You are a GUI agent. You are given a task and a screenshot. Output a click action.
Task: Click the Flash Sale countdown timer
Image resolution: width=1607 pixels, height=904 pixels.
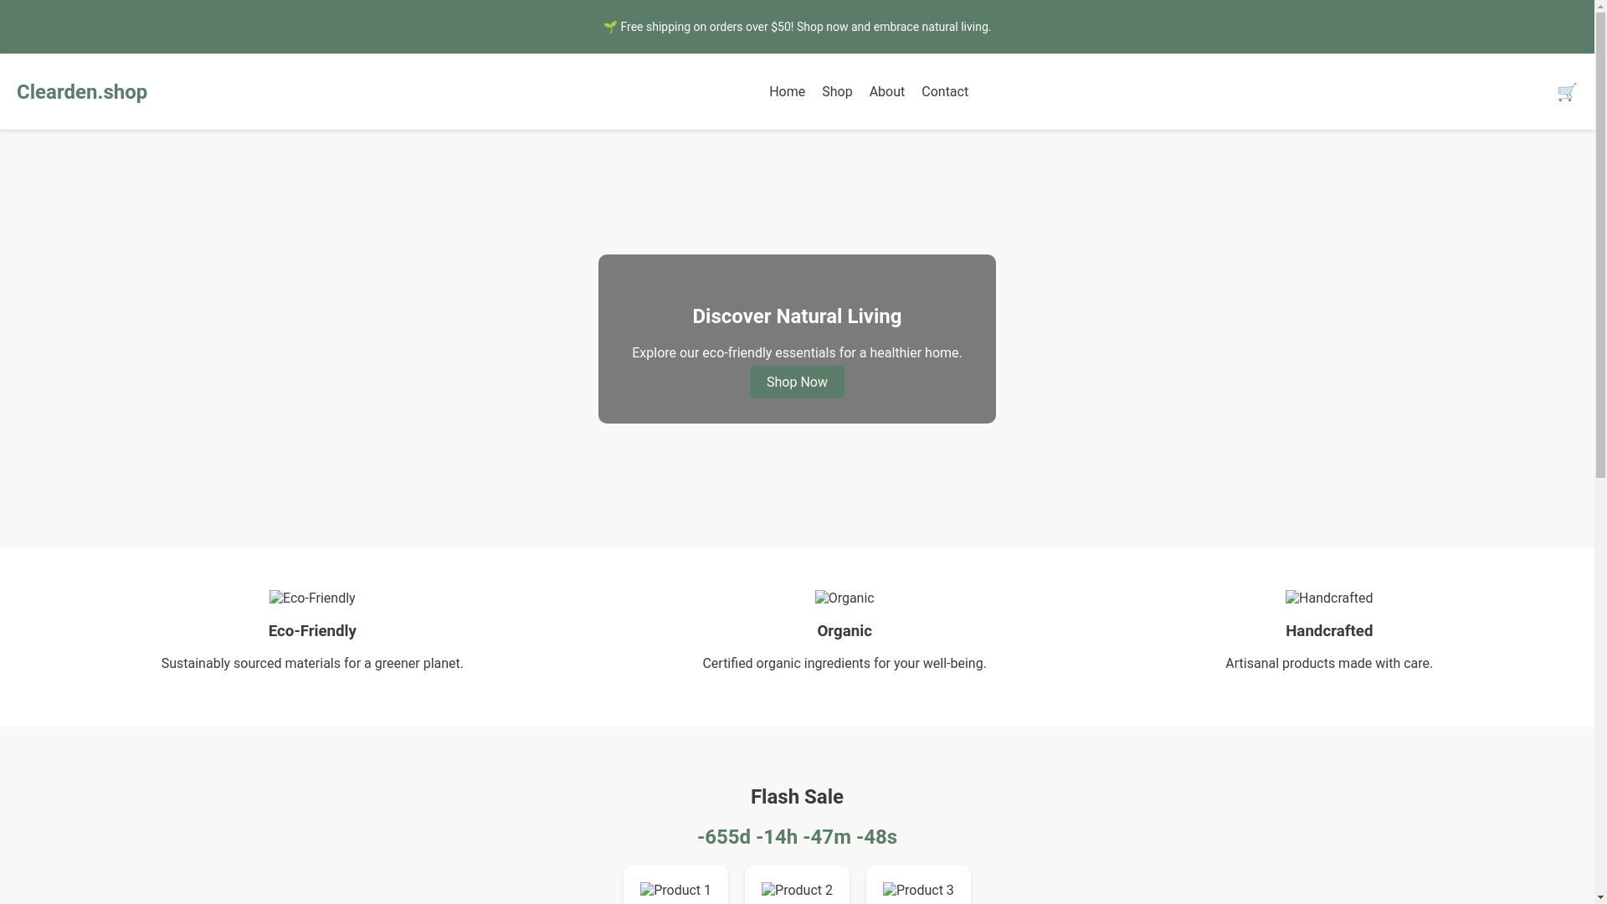click(797, 837)
